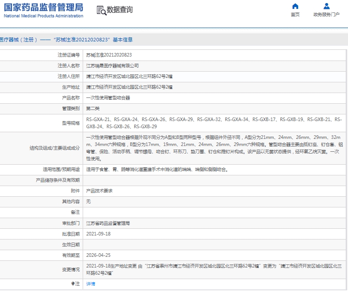Viewport: 348px width, 292px height.
Task: Click the structure description paragraph
Action: (214, 148)
